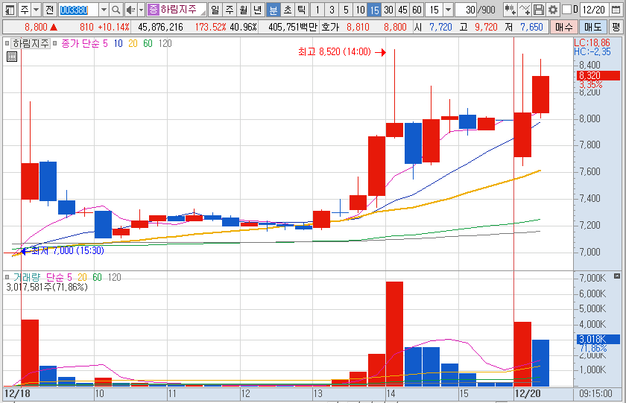
Task: Select the green 60 moving average price legend
Action: 148,43
